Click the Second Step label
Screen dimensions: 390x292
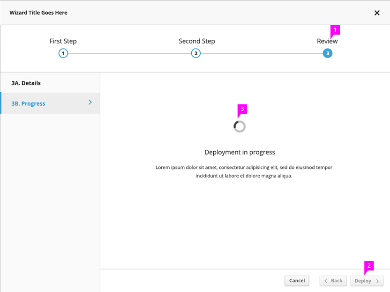(x=197, y=41)
